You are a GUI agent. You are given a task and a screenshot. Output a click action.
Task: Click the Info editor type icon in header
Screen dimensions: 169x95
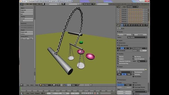point(22,4)
